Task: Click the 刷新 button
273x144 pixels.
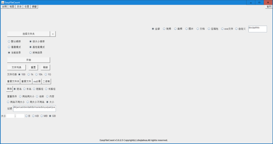Action: [45, 67]
